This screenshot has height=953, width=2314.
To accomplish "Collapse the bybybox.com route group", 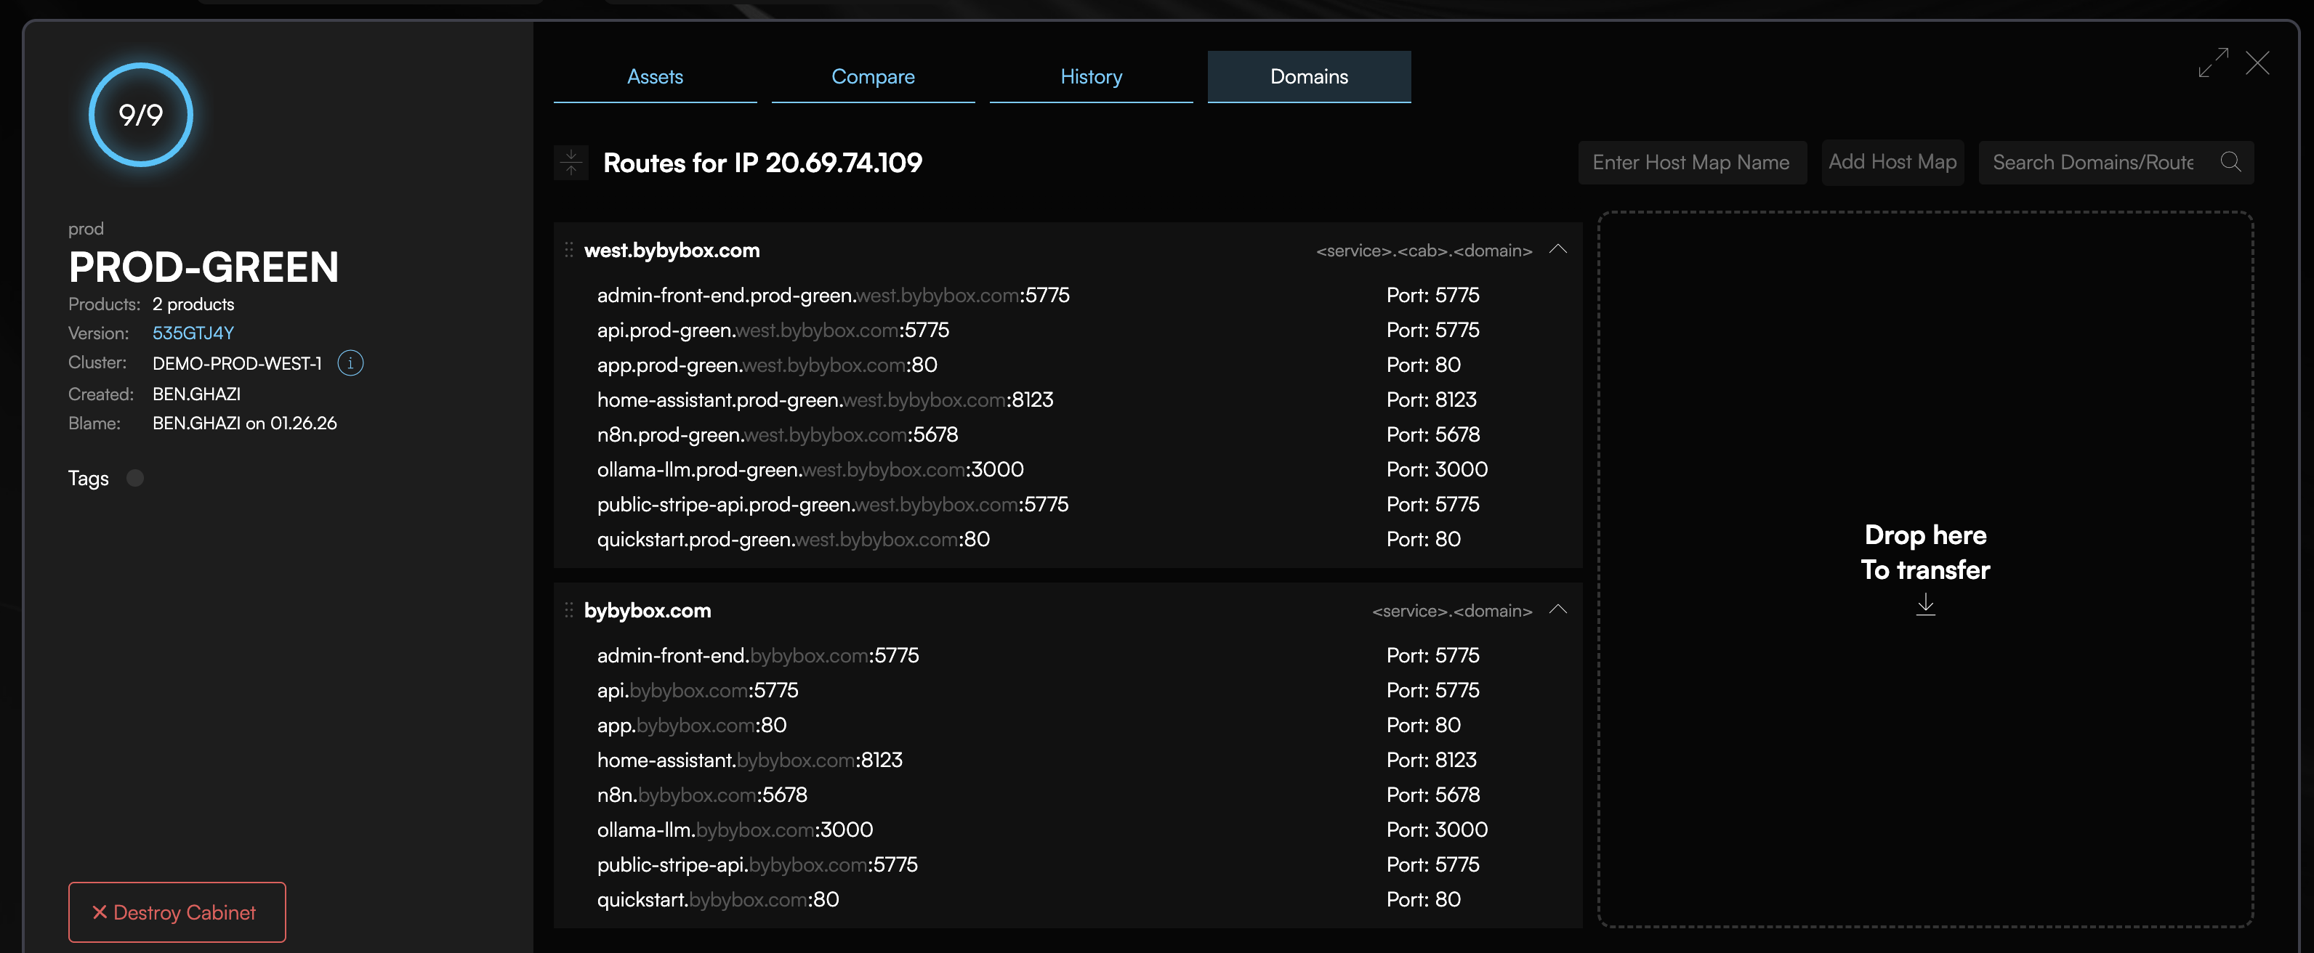I will click(1557, 610).
